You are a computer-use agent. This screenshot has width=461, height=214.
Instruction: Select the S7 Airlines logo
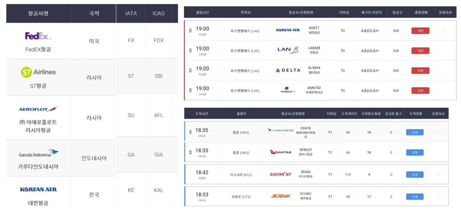(x=38, y=72)
